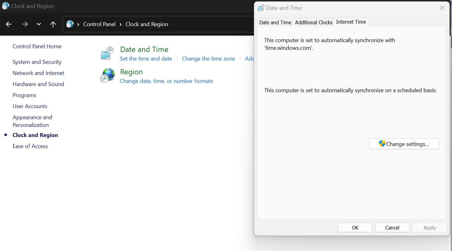Switch to the Additional Clocks tab

tap(313, 22)
